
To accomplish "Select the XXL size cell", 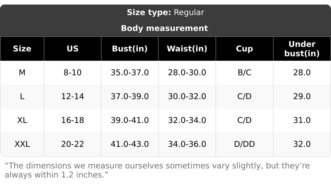I will [x=22, y=144].
